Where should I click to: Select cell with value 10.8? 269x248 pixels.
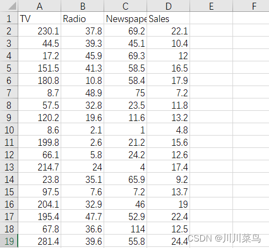pos(83,80)
